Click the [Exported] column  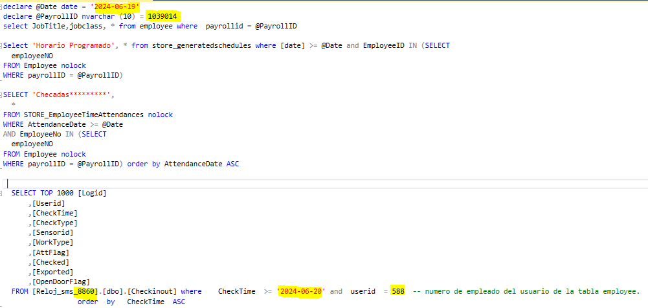(52, 272)
